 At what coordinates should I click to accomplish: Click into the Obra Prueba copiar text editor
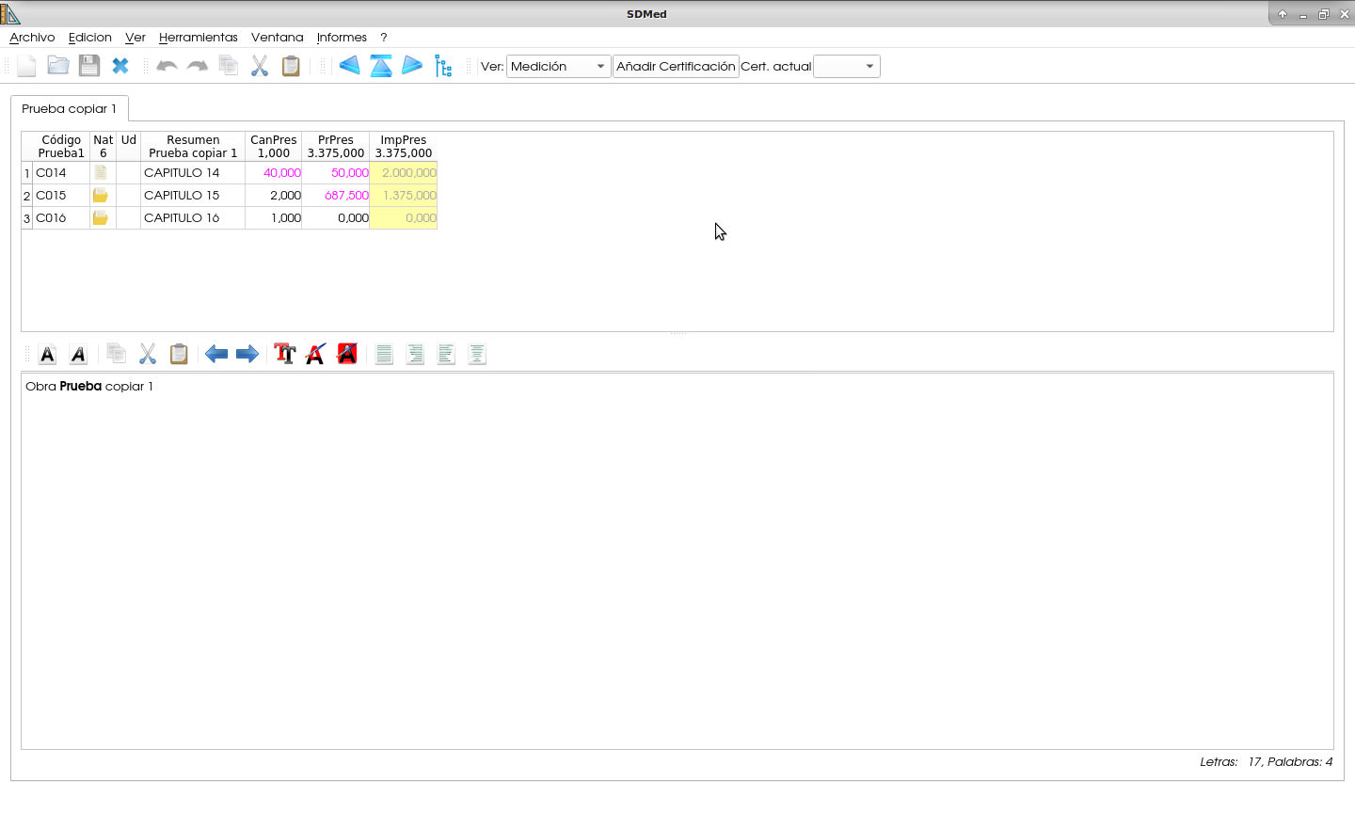(x=677, y=561)
